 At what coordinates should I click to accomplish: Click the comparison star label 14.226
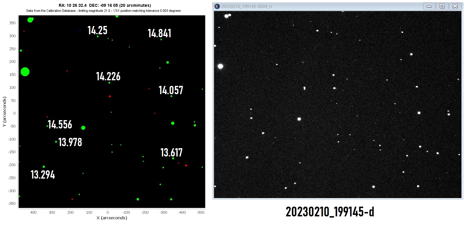click(x=108, y=76)
